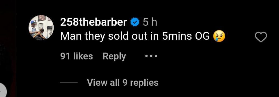Viewport: 279px width, 97px height.
Task: Click the dark post media strip on left
Action: click(8, 44)
